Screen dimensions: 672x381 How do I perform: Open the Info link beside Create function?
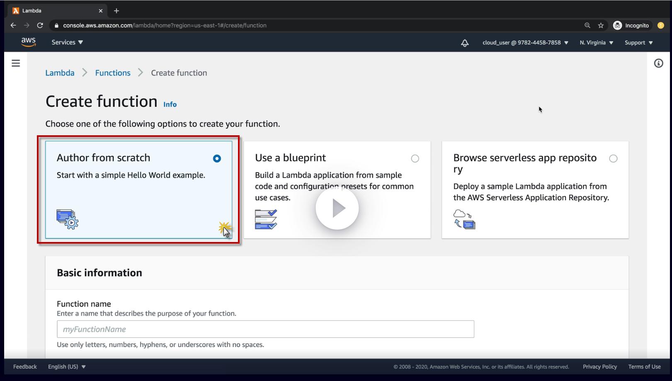170,104
